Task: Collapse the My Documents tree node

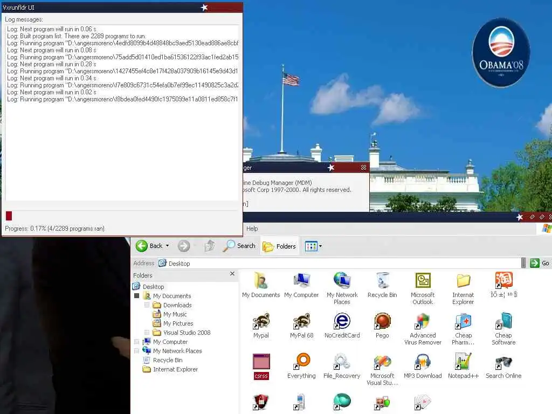Action: pos(136,296)
